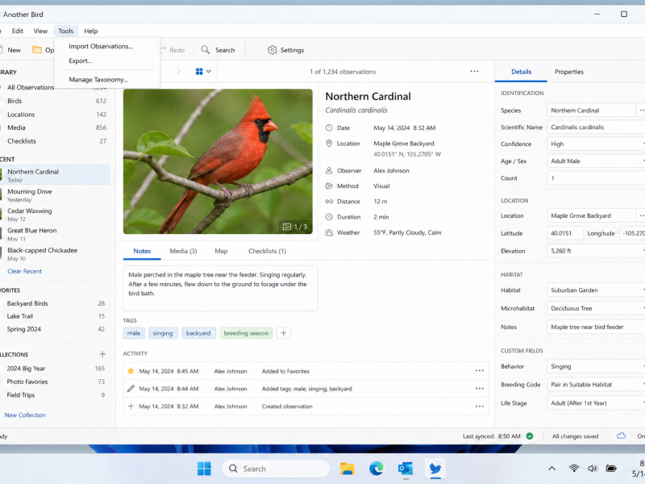Open the Habitat dropdown Suburban Garden

tap(596, 290)
